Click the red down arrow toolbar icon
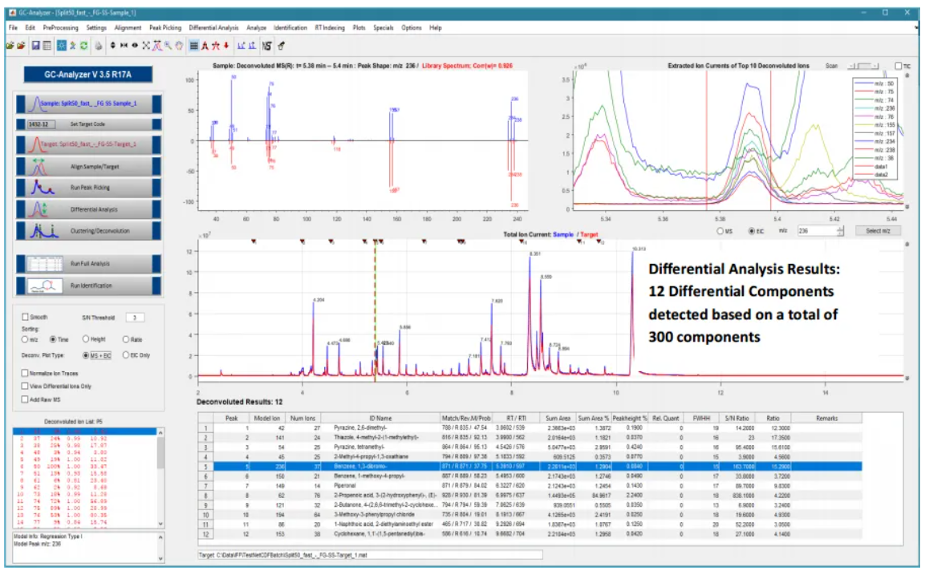The width and height of the screenshot is (925, 575). coord(226,46)
